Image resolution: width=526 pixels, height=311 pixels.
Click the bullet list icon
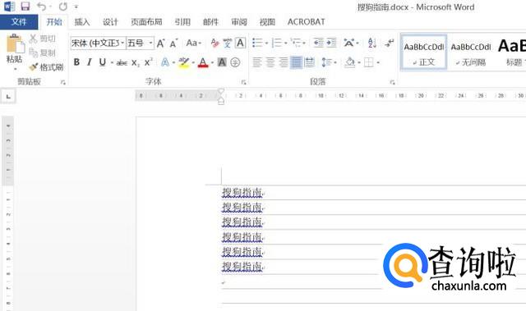[x=257, y=43]
